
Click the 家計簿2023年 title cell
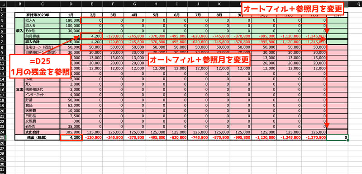(x=38, y=15)
